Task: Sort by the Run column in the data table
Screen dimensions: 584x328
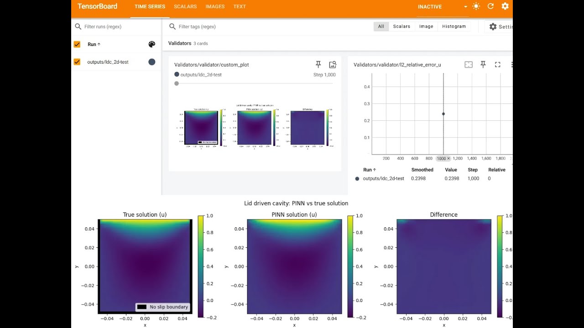Action: tap(370, 170)
